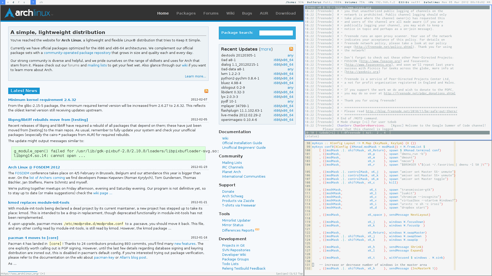Switch to workspace tag 's'

click(8, 2)
